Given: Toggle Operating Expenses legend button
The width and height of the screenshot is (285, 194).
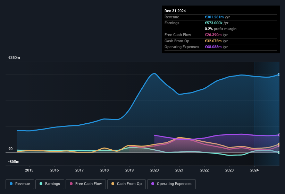Looking at the screenshot, I should (x=171, y=184).
